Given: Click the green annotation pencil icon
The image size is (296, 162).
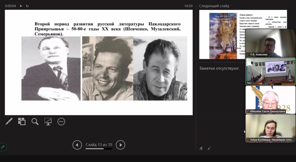Looking at the screenshot, I should [x=3, y=147].
